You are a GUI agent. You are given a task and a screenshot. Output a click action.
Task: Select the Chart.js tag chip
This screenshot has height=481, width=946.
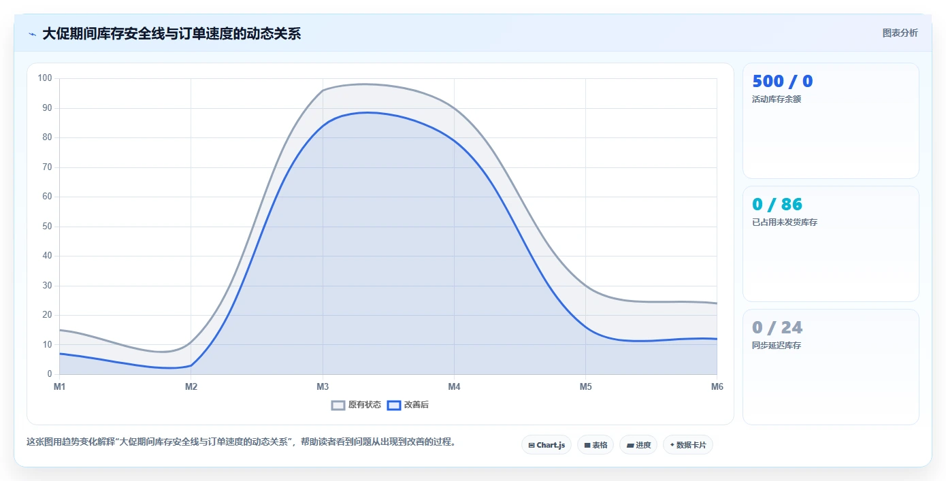click(x=547, y=445)
